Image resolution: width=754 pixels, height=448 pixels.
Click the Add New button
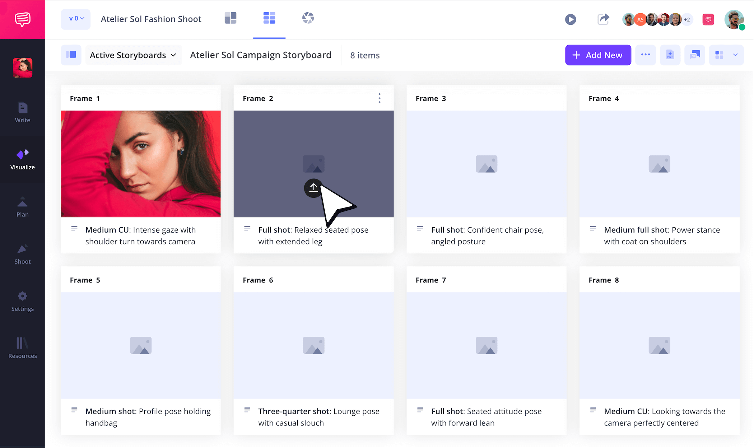tap(598, 55)
